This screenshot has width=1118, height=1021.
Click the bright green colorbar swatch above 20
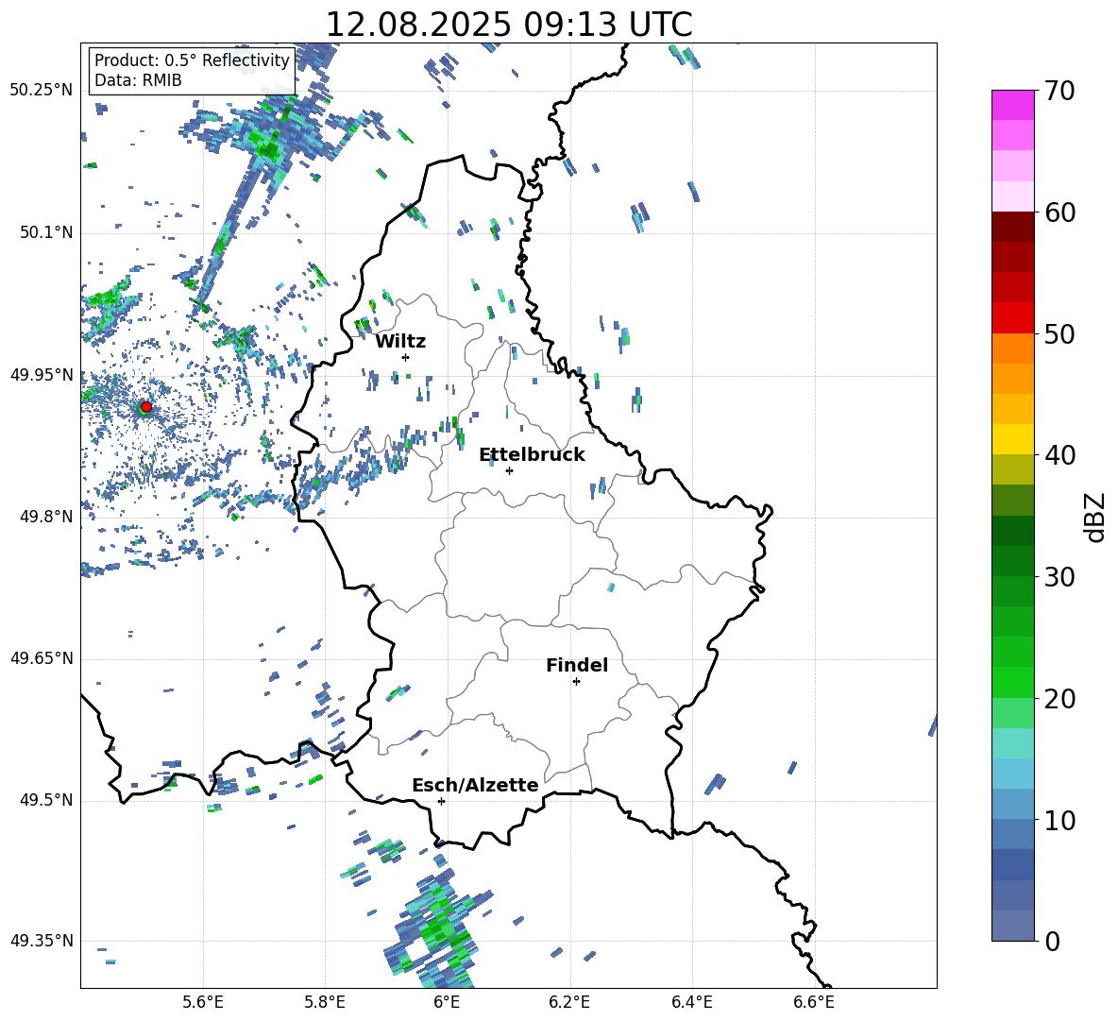1012,682
